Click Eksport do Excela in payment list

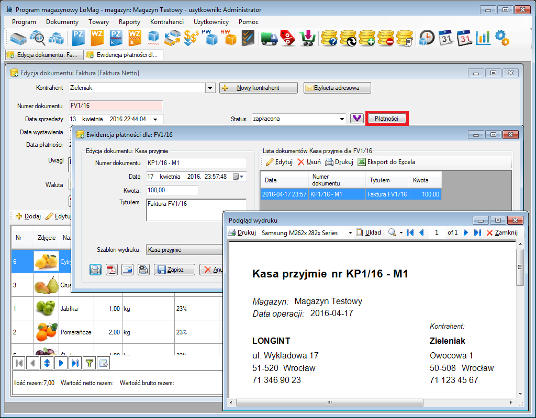click(386, 162)
